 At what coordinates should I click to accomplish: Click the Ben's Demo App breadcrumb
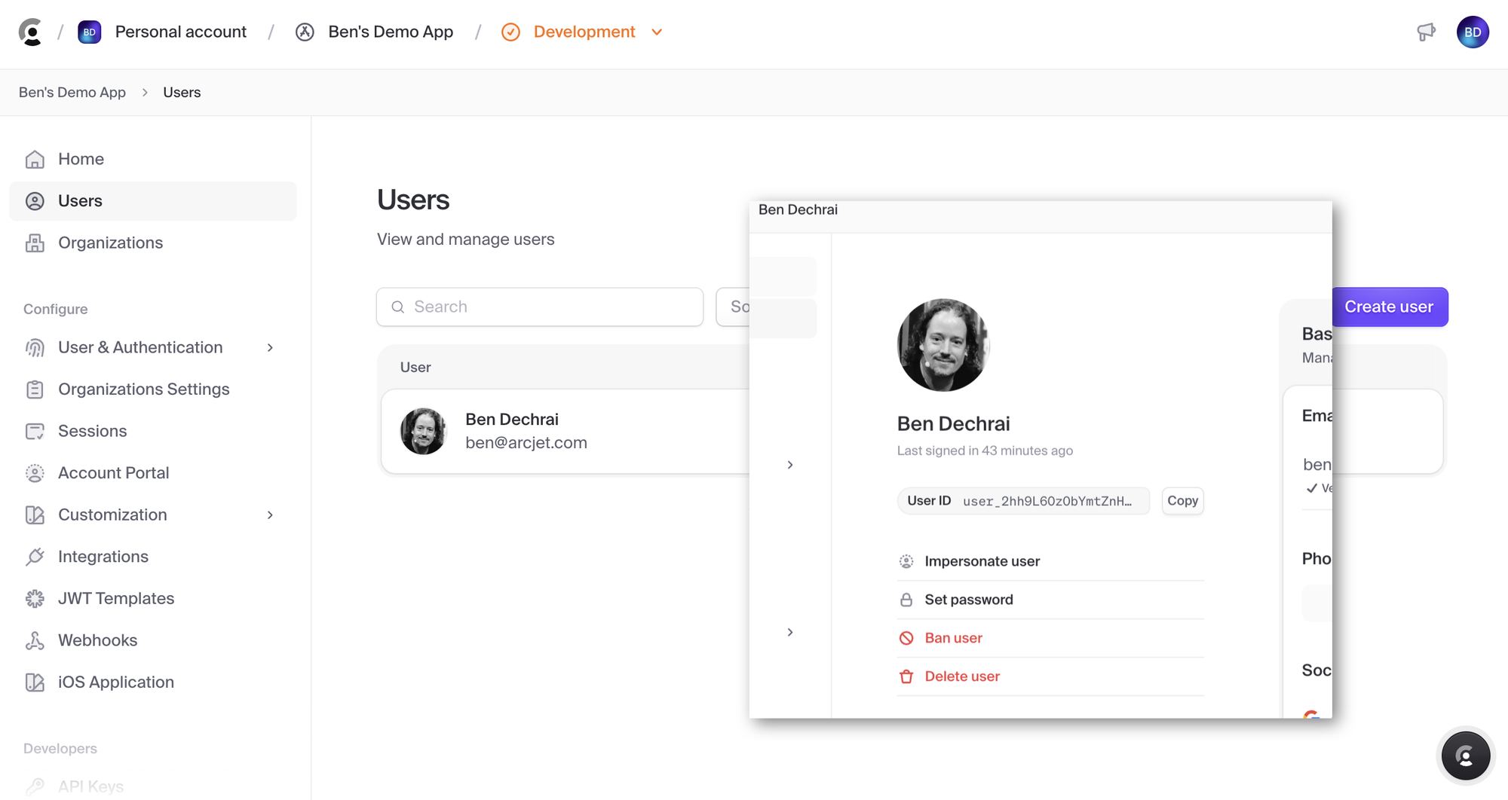(x=72, y=92)
